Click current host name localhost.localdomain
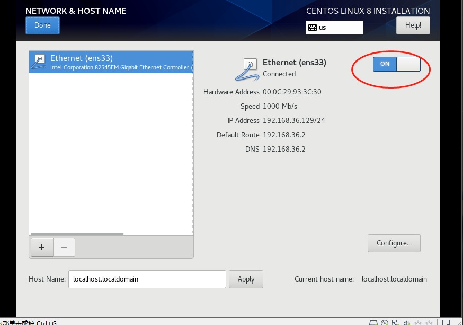The height and width of the screenshot is (325, 463). point(394,279)
